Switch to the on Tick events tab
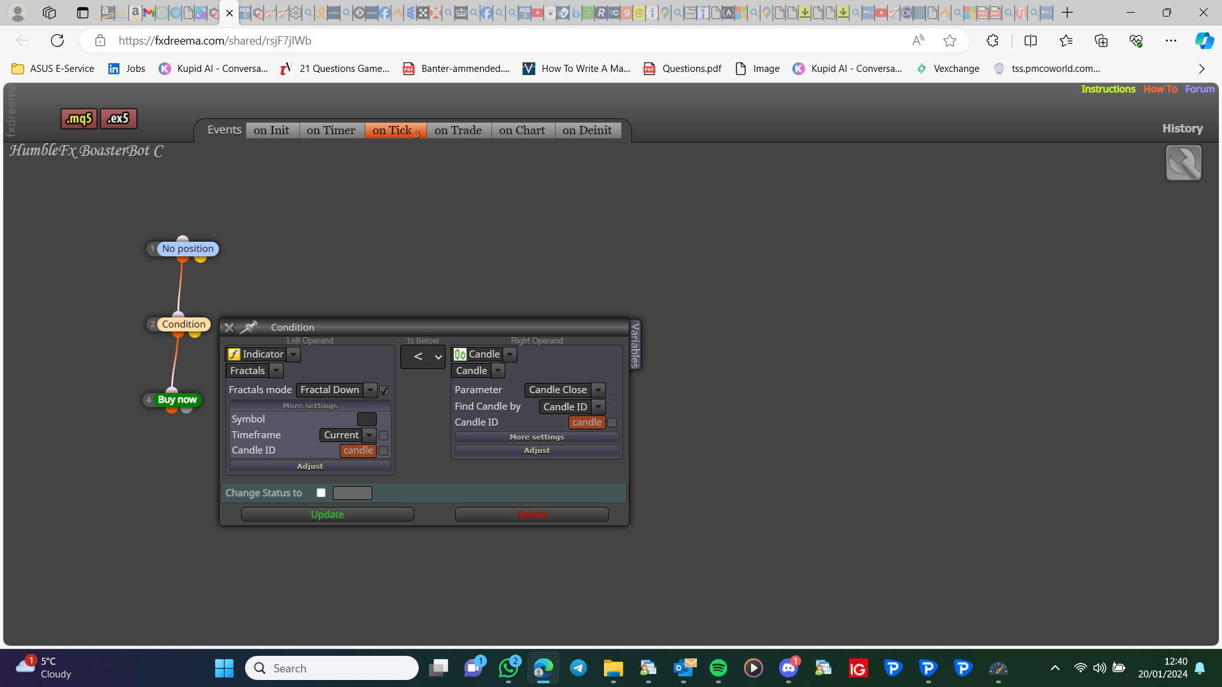The width and height of the screenshot is (1222, 687). click(x=395, y=130)
